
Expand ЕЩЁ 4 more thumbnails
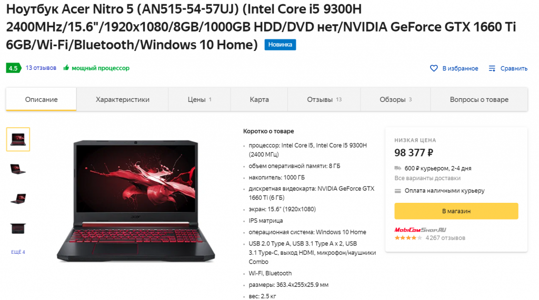coord(18,252)
